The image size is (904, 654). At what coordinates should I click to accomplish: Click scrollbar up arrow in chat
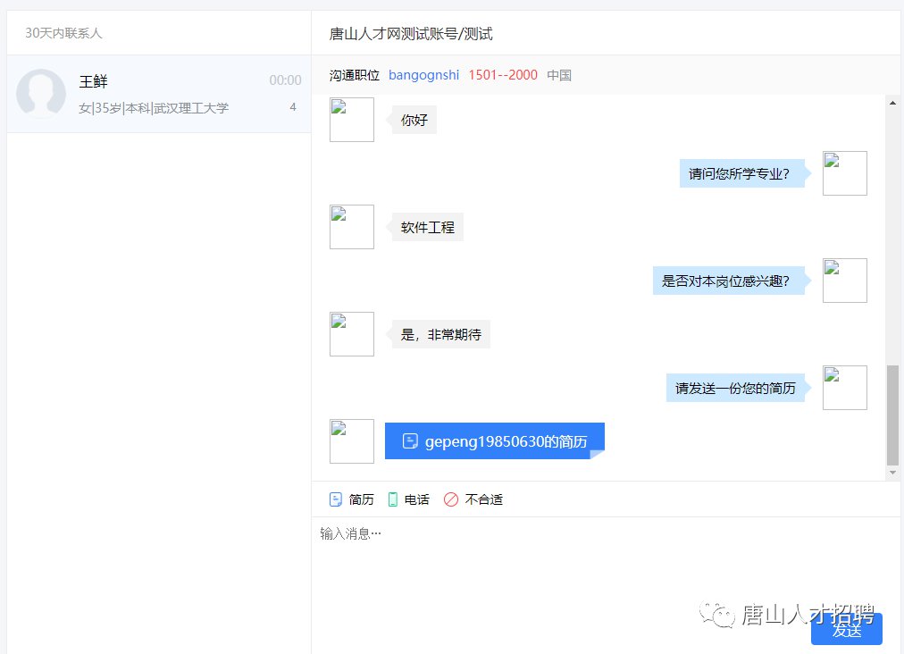(x=892, y=103)
